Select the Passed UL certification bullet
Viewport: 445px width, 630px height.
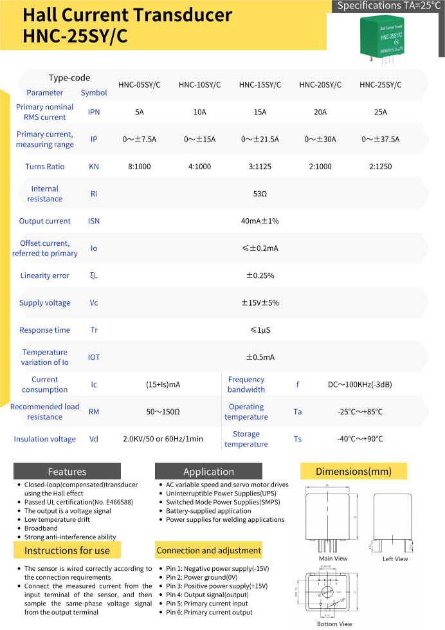pyautogui.click(x=78, y=502)
